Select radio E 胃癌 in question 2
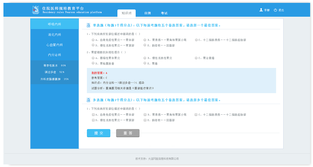Image resolution: width=313 pixels, height=167 pixels. tap(145, 63)
